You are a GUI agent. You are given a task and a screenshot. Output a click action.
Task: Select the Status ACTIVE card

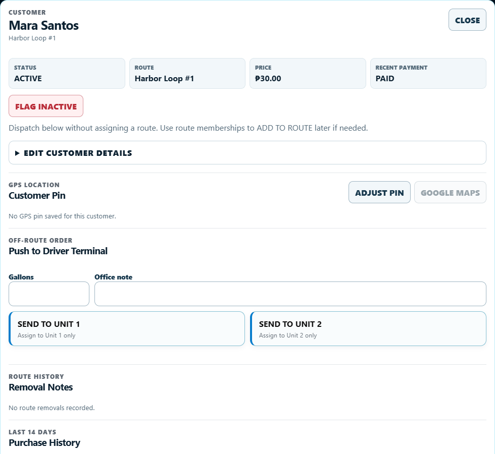click(67, 73)
